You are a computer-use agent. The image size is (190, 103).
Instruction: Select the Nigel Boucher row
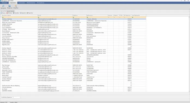coord(74,45)
